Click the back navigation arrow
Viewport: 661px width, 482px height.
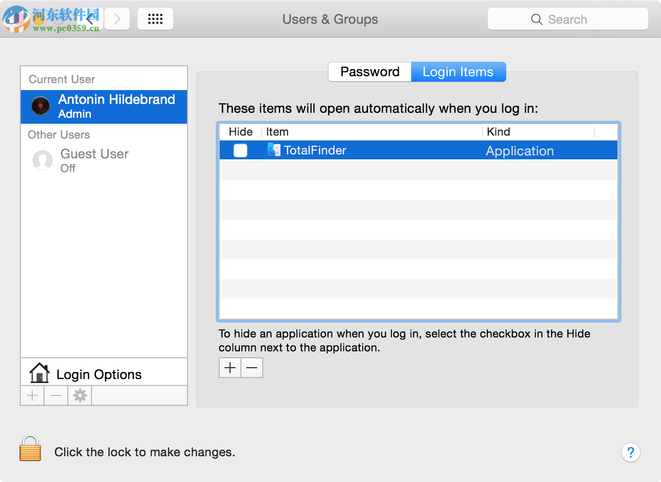click(91, 18)
